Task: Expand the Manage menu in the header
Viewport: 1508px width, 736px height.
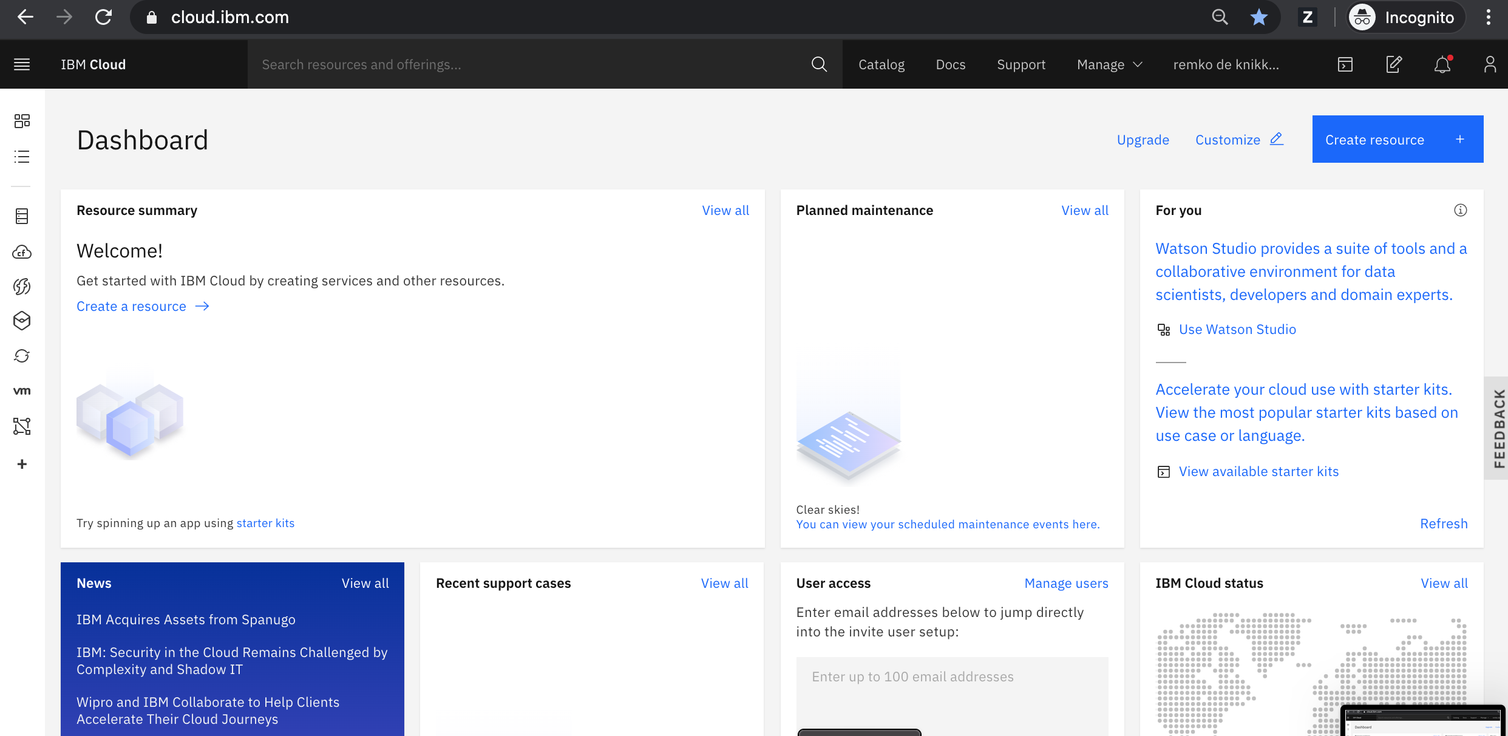Action: tap(1109, 64)
